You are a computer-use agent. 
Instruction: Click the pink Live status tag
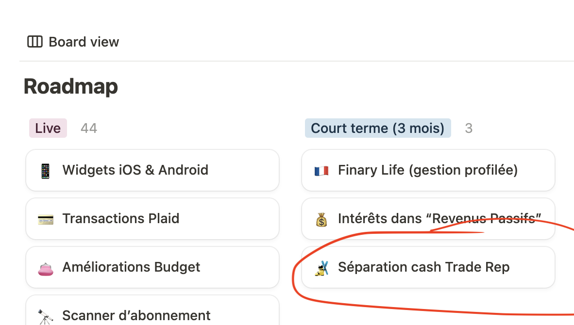coord(48,128)
